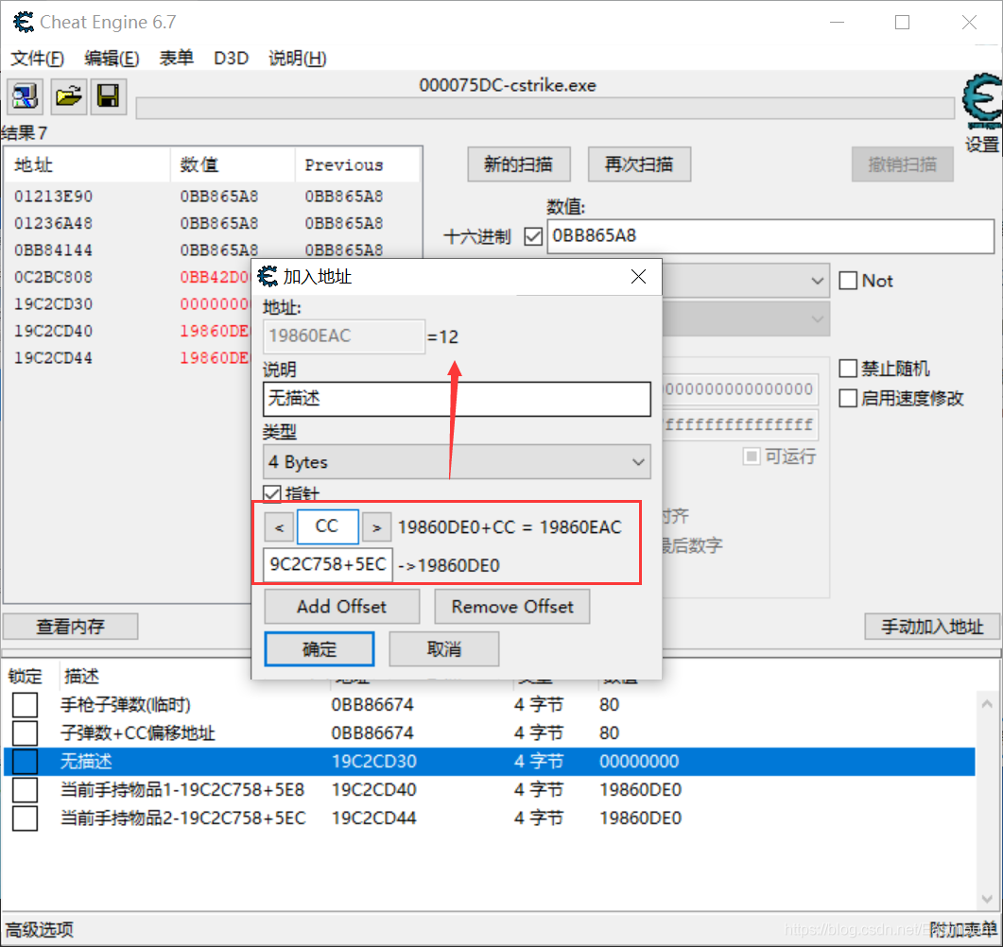This screenshot has height=947, width=1003.
Task: Select result row address 19C2CD44
Action: point(54,357)
